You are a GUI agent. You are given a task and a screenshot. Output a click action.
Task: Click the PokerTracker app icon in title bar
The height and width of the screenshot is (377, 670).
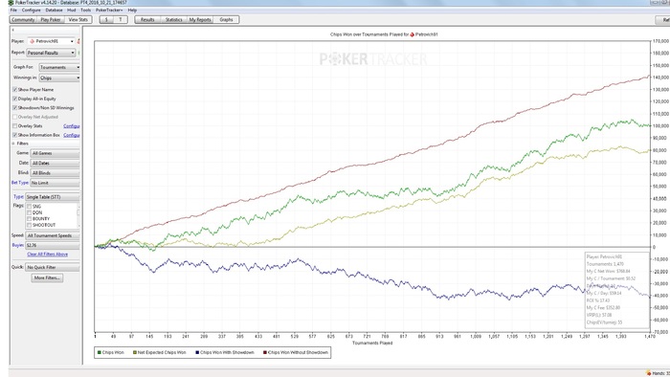click(x=11, y=2)
